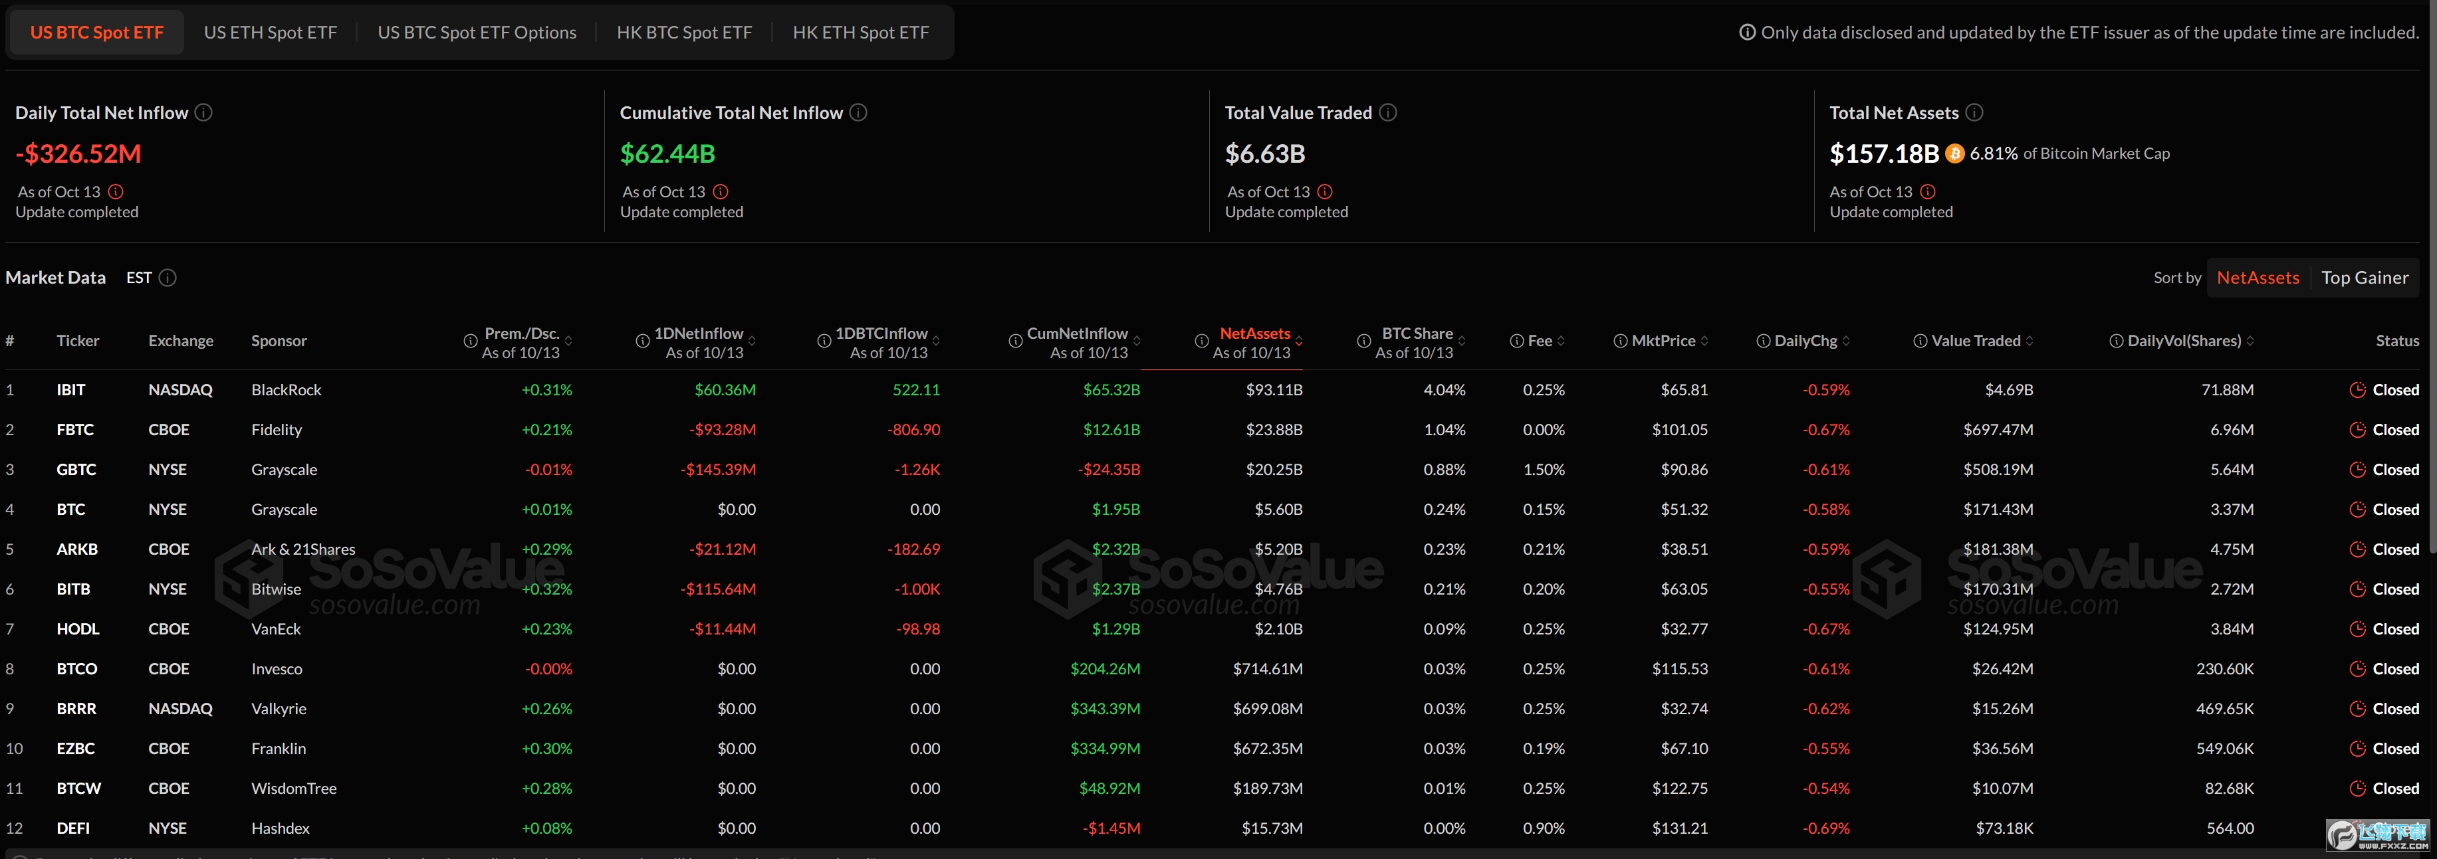This screenshot has width=2437, height=859.
Task: Open the FBTC ticker link
Action: tap(74, 430)
